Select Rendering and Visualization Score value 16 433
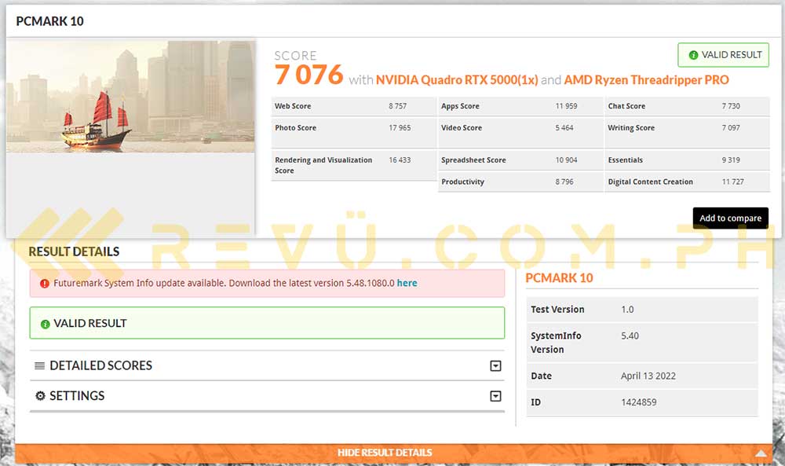The image size is (785, 466). coord(400,160)
